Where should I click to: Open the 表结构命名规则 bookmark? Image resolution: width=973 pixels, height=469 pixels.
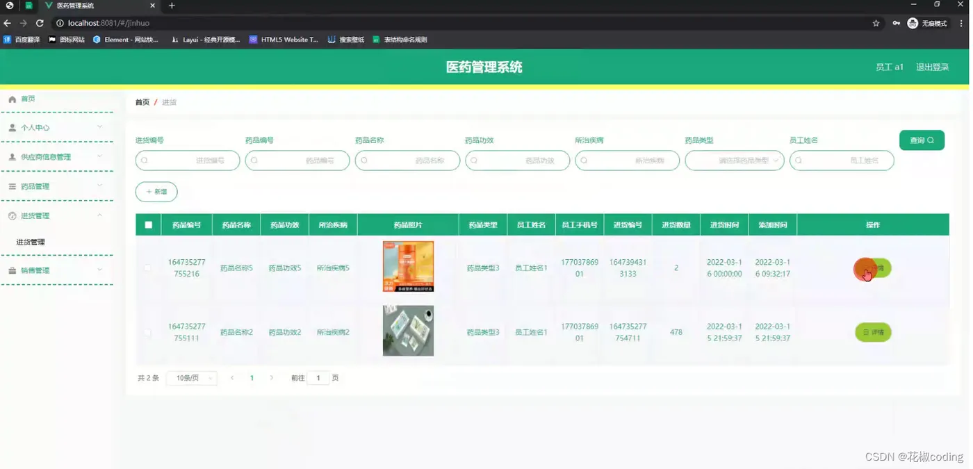(x=400, y=40)
